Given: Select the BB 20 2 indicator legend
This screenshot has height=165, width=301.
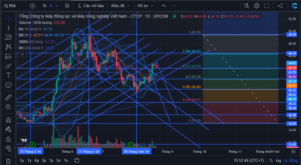Looking at the screenshot, I should click(x=25, y=35).
